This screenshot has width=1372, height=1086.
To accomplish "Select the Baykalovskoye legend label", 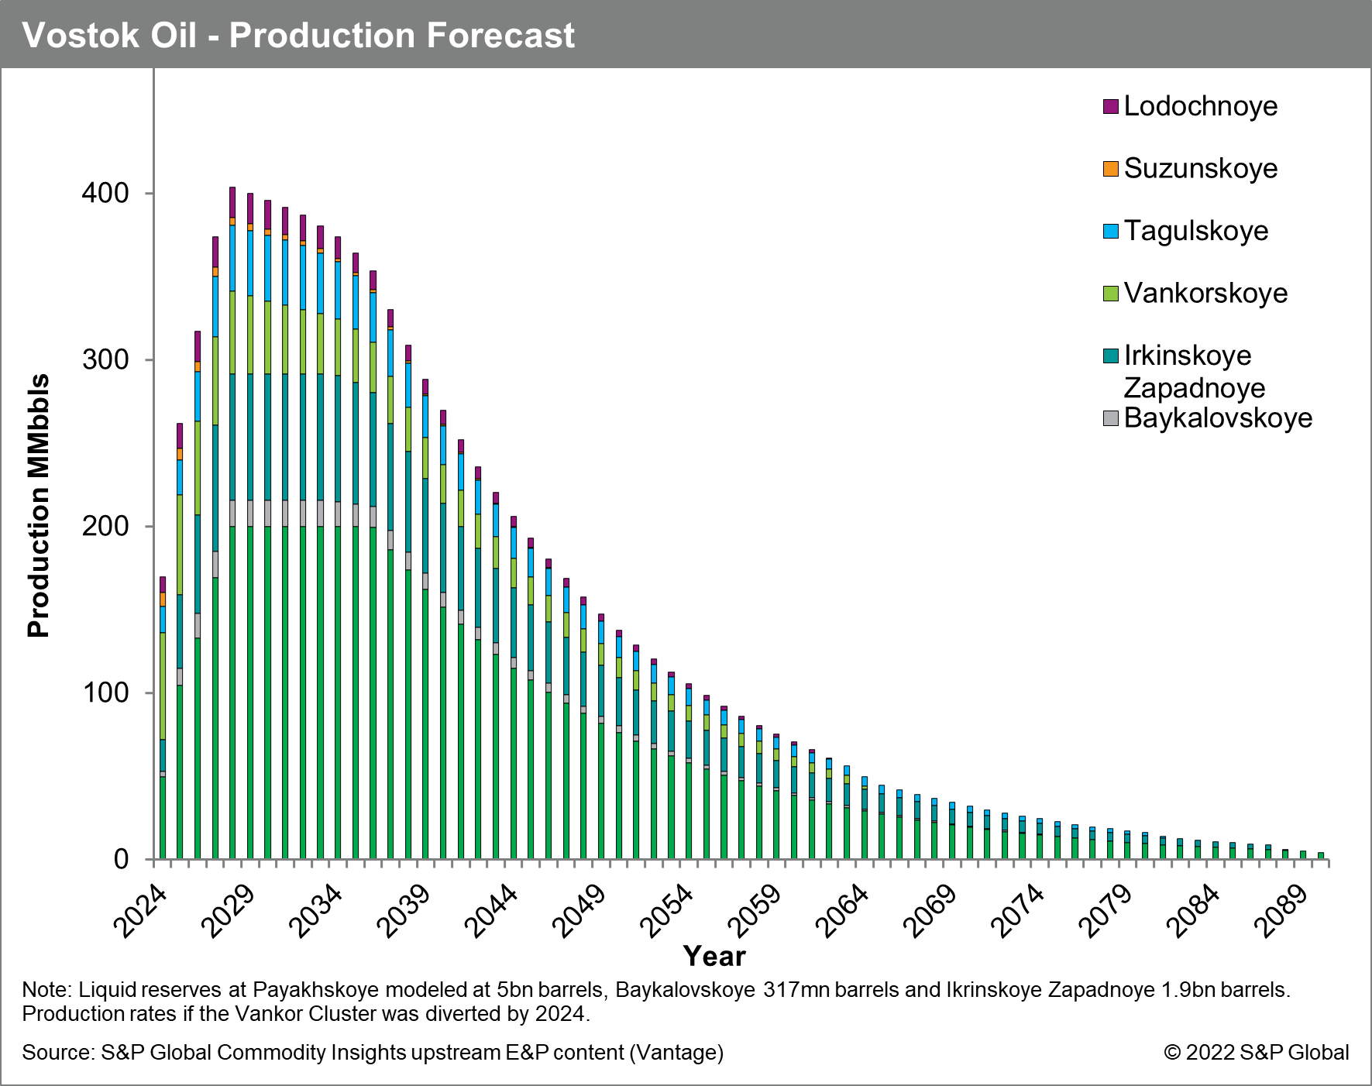I will point(1218,418).
